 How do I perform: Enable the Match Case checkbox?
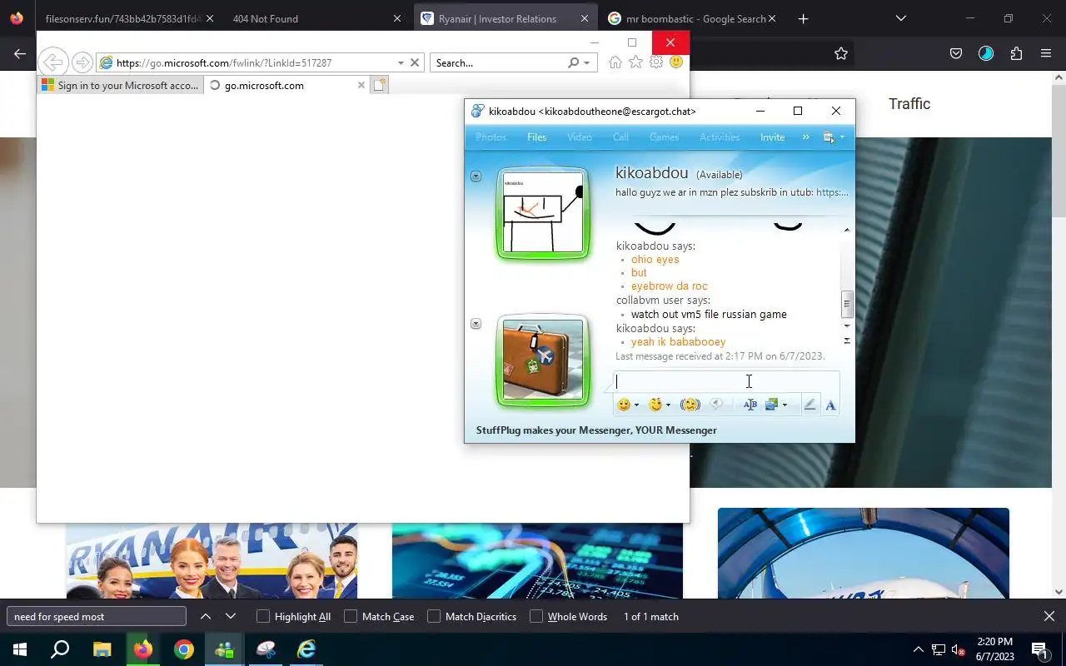pyautogui.click(x=351, y=616)
